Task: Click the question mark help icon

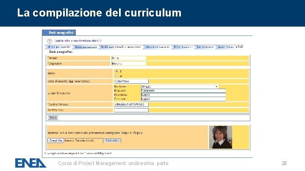Action: coord(50,41)
